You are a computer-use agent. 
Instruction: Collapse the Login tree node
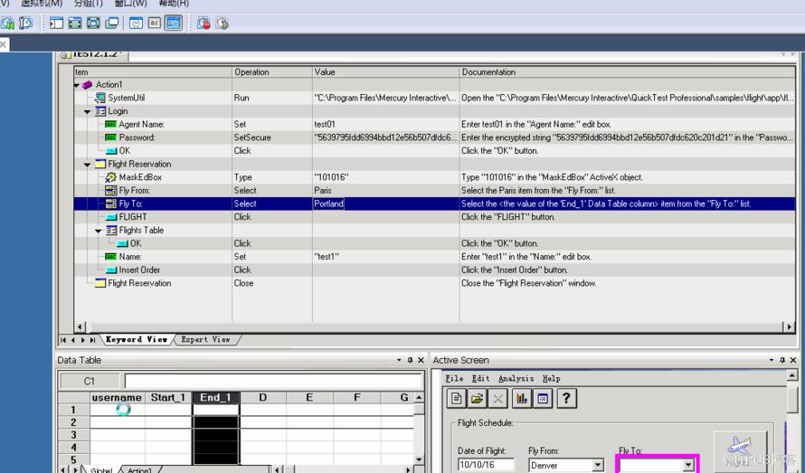coord(87,111)
